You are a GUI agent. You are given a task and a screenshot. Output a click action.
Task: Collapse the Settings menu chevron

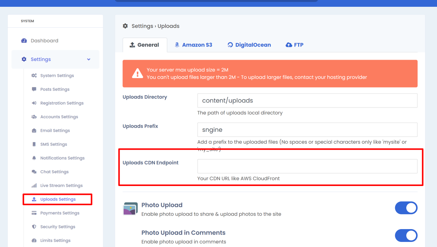[x=89, y=59]
